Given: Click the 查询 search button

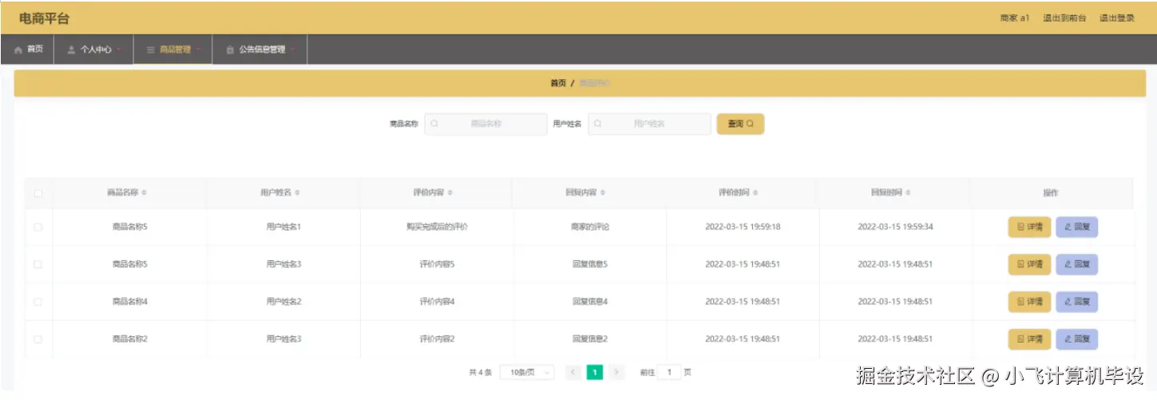Looking at the screenshot, I should pos(740,124).
